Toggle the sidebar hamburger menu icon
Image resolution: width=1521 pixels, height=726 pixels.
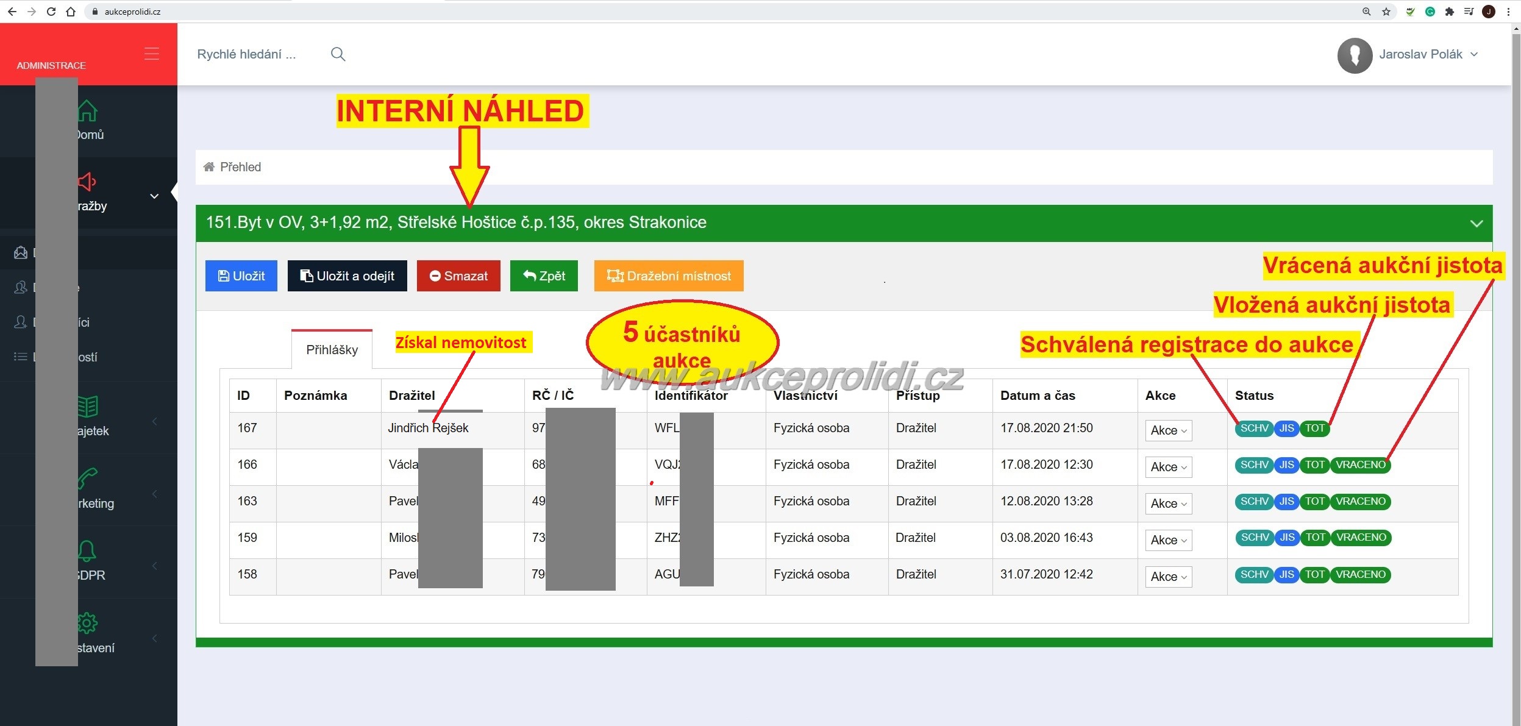152,54
